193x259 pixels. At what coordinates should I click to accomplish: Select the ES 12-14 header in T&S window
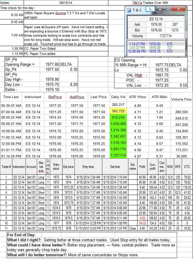(156, 19)
